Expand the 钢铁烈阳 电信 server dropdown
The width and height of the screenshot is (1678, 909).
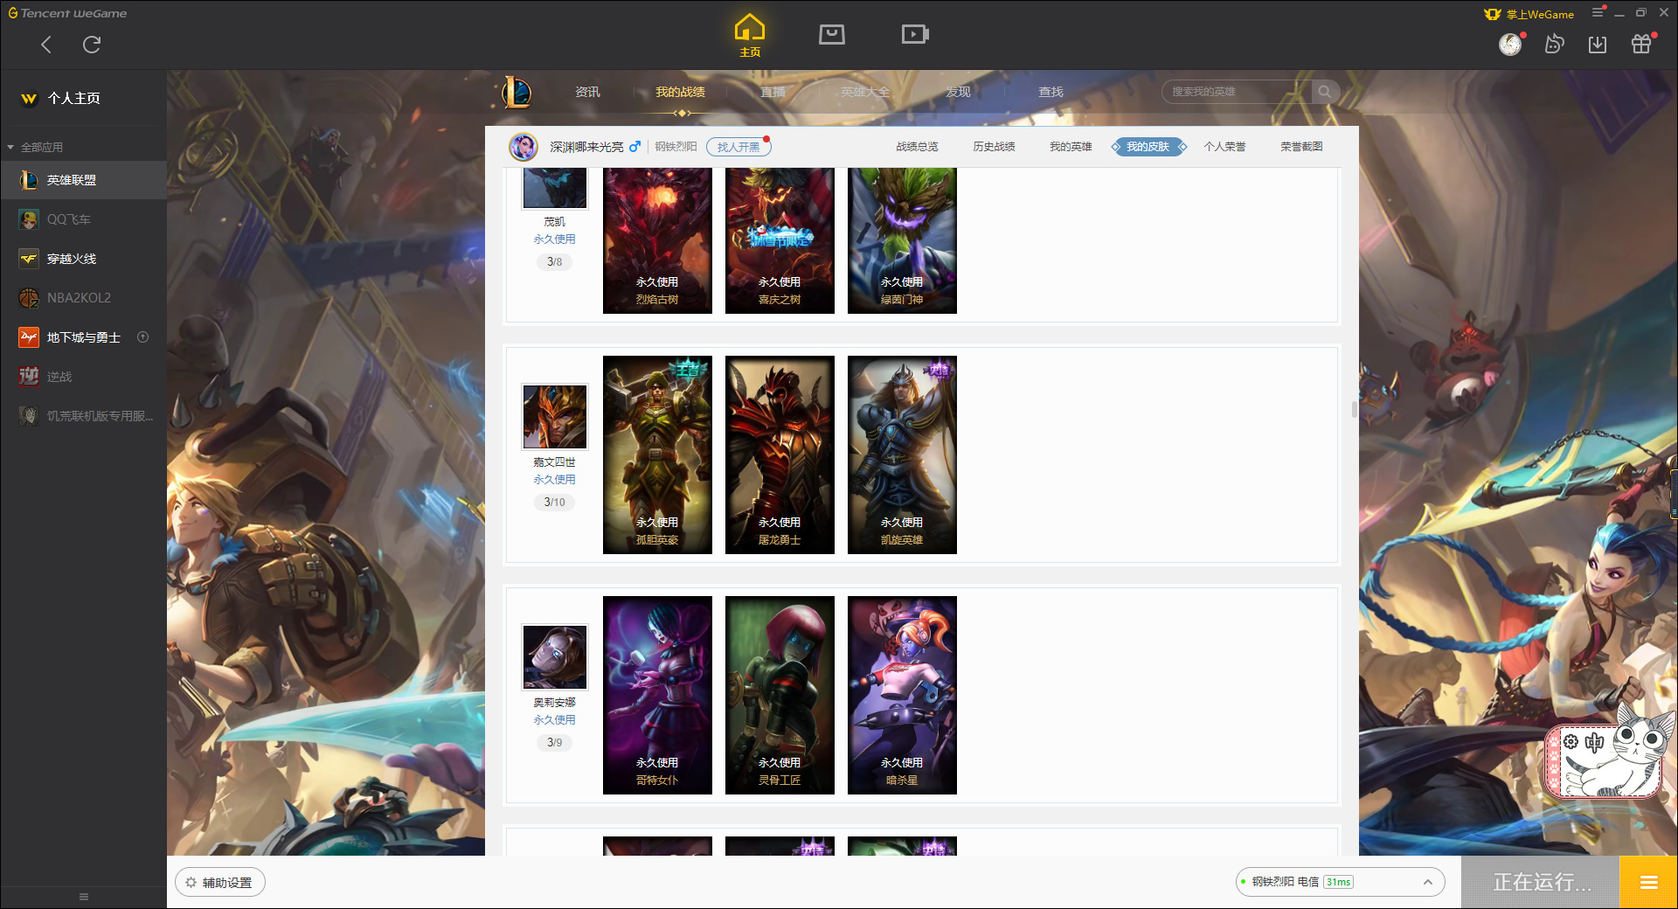pos(1340,882)
